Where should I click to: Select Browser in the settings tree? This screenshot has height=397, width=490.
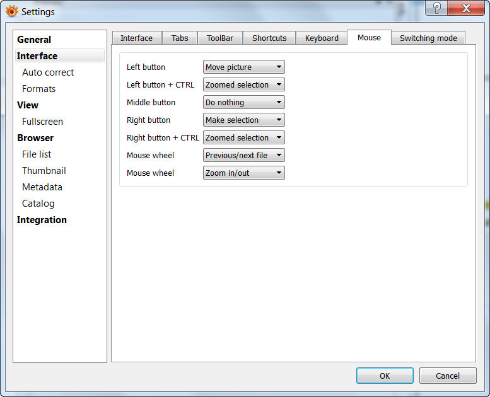(x=35, y=138)
